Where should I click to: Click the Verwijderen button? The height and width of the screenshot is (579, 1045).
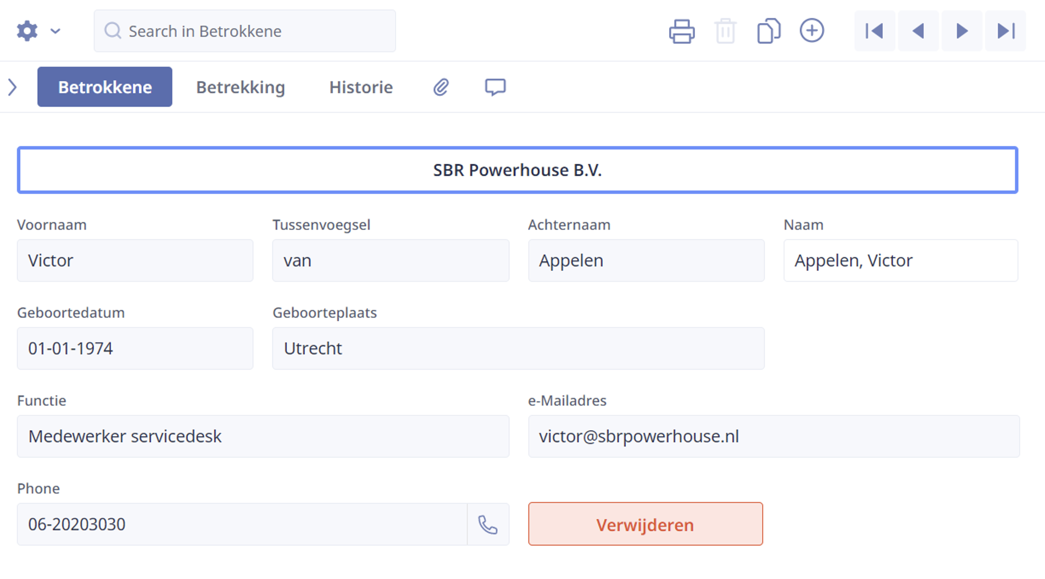pyautogui.click(x=646, y=524)
